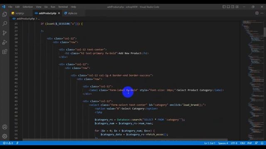
Task: Open the View menu
Action: [39, 7]
